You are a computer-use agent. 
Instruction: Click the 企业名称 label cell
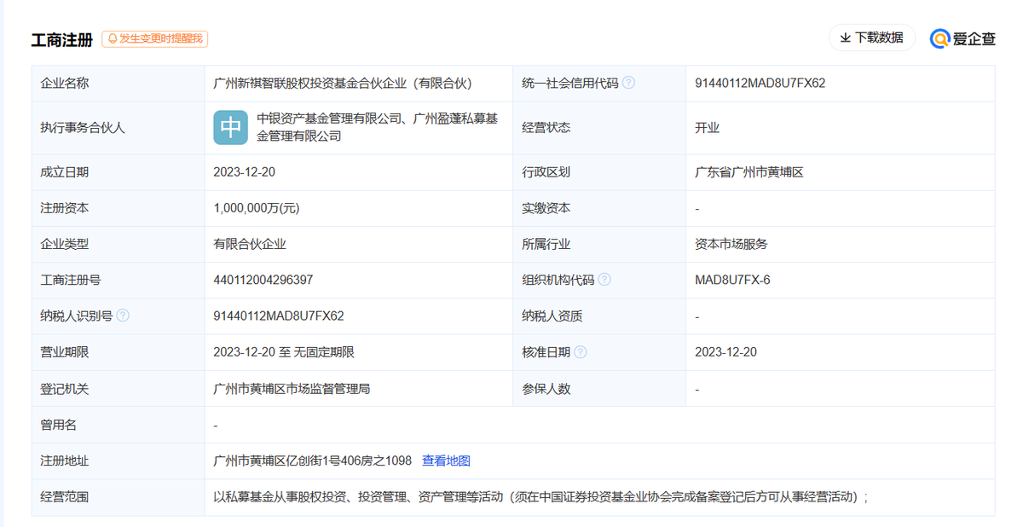(x=118, y=83)
